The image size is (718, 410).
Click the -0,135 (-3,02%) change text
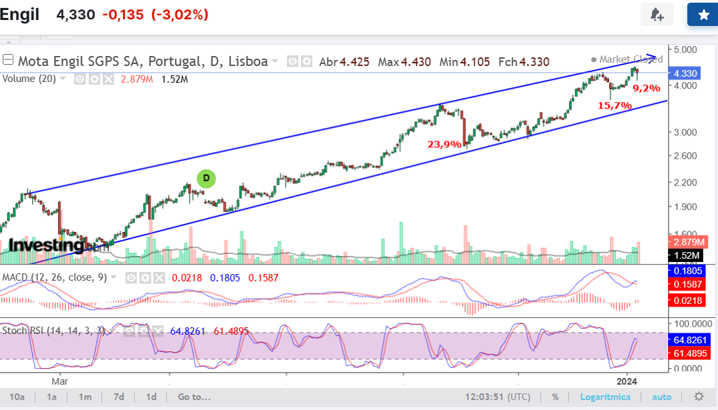(155, 15)
